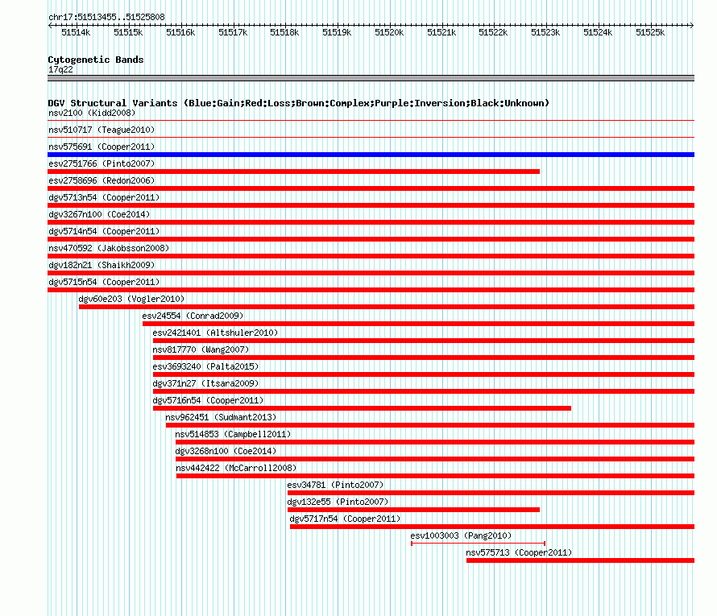
Task: Click the 17q22 band label text
Action: 60,69
